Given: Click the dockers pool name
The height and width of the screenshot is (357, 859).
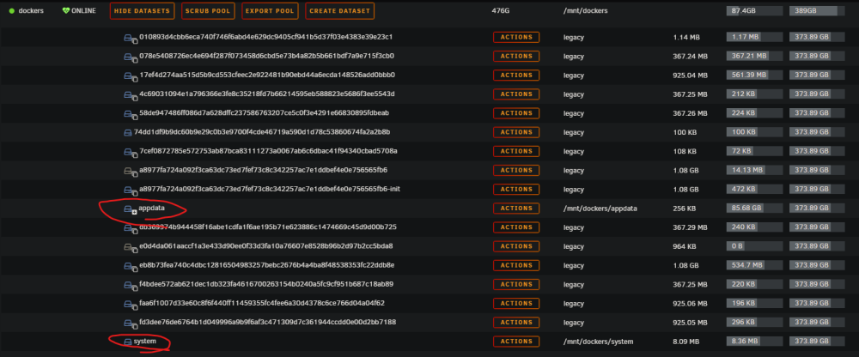Looking at the screenshot, I should pyautogui.click(x=31, y=11).
